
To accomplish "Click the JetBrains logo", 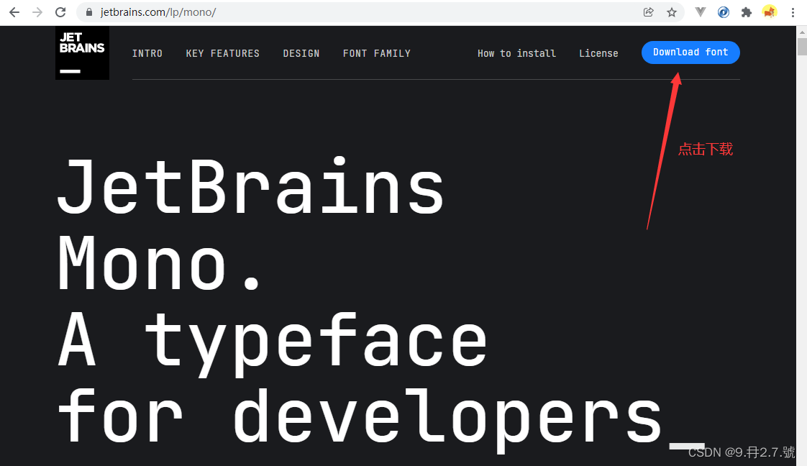I will tap(82, 53).
